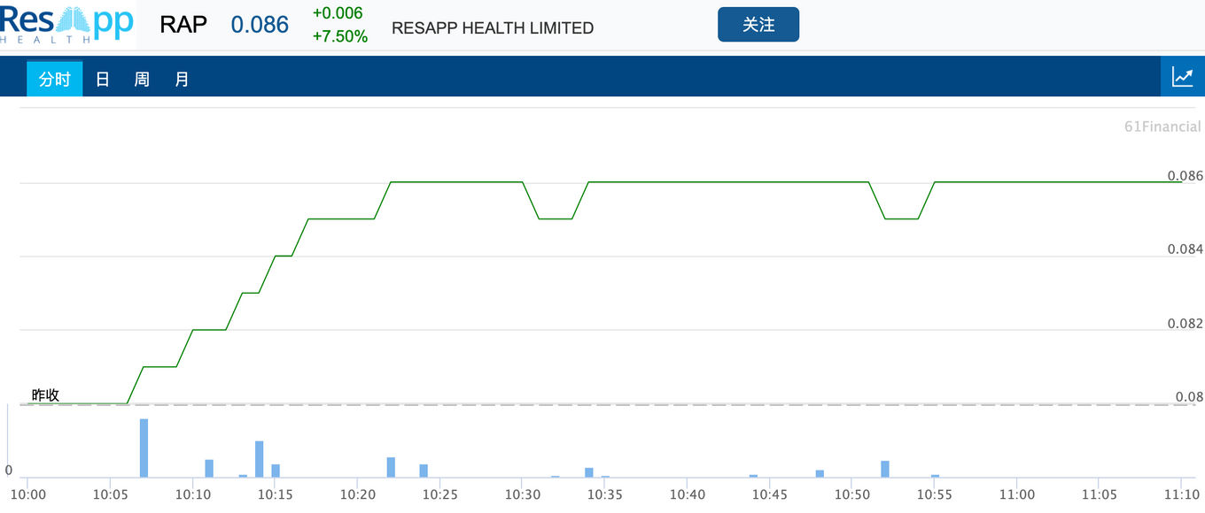
Task: Click the volume bar at 10:14
Action: [260, 459]
